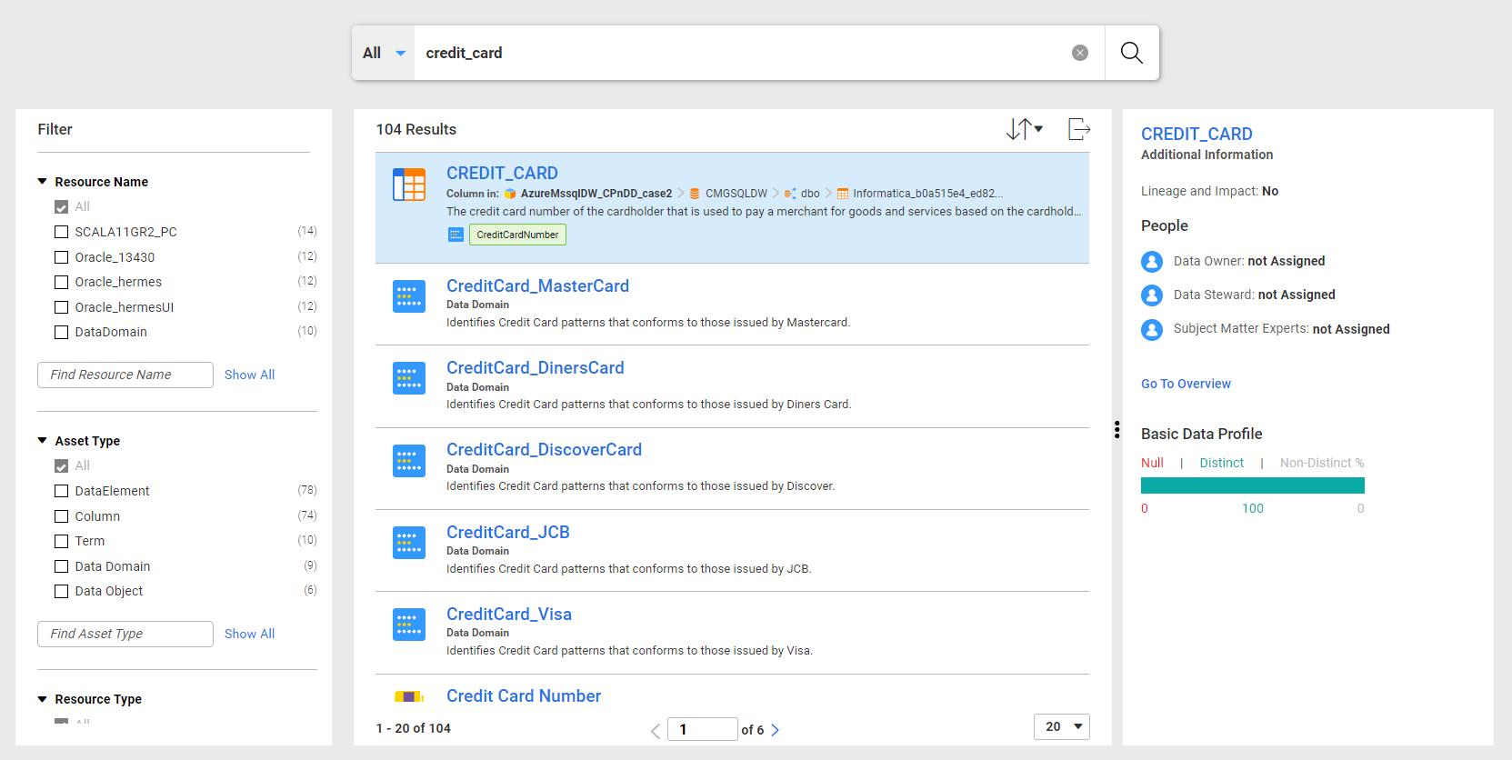The image size is (1512, 760).
Task: Open the CreditCard_Visa result link
Action: click(509, 614)
